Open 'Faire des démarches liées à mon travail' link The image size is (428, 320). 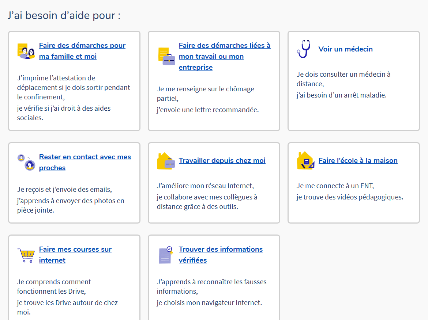coord(225,56)
